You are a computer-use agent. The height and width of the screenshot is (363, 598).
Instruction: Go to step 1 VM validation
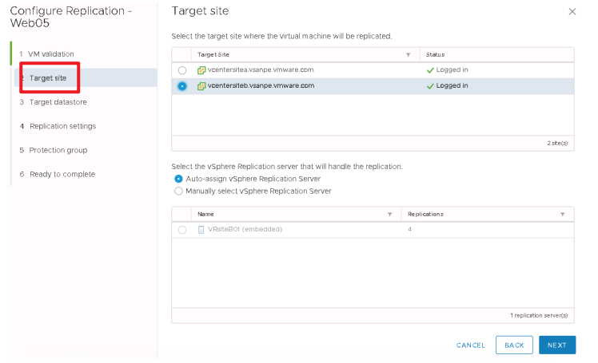47,54
